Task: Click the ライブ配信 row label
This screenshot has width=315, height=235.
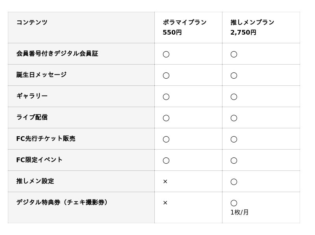Action: click(32, 117)
